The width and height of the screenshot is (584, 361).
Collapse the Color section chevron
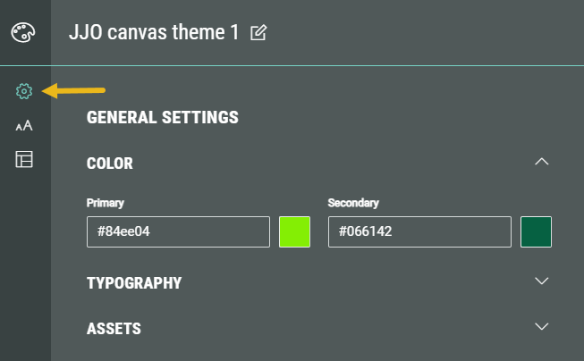click(540, 162)
